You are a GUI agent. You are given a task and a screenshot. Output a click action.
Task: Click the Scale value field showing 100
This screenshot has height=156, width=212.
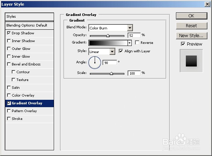click(134, 73)
